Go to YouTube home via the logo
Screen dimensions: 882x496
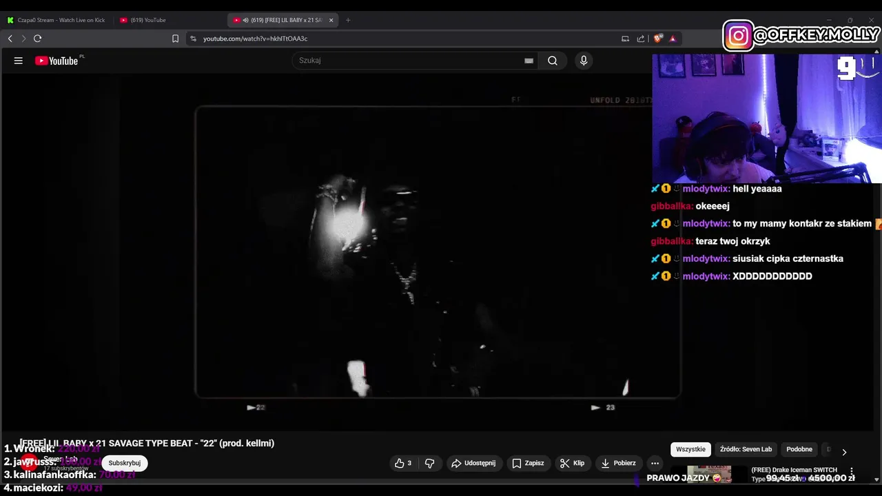click(57, 61)
